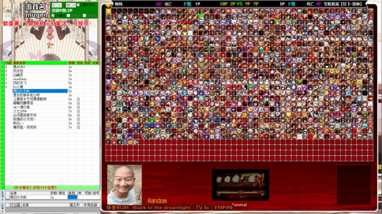
Task: Select the 乂七1994 name
Action: click(x=20, y=111)
